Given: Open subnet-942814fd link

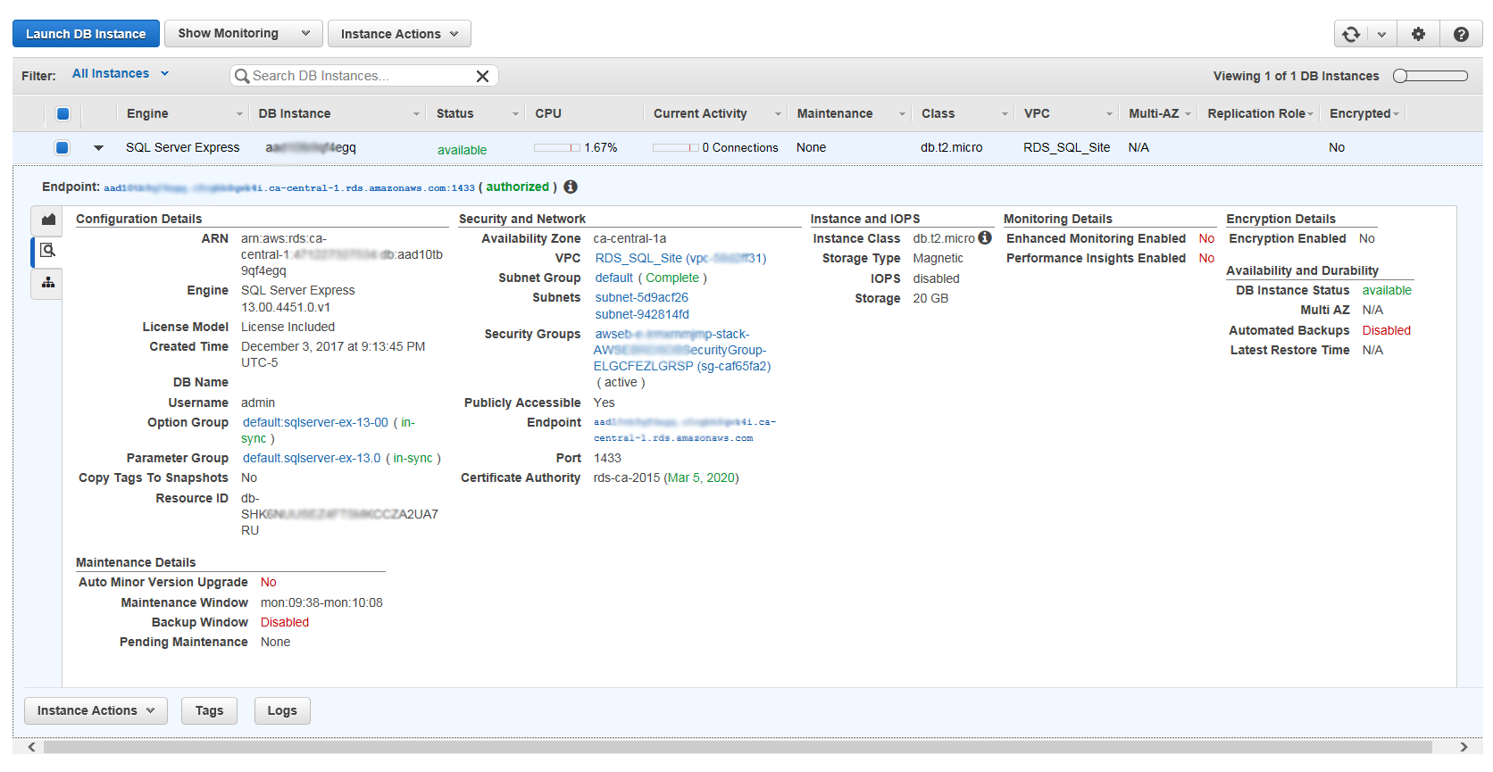Looking at the screenshot, I should click(x=642, y=314).
